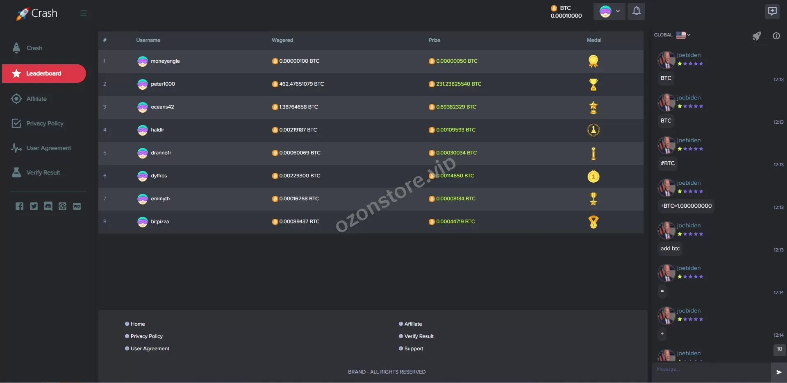Click the rocket icon in chat header

click(756, 36)
